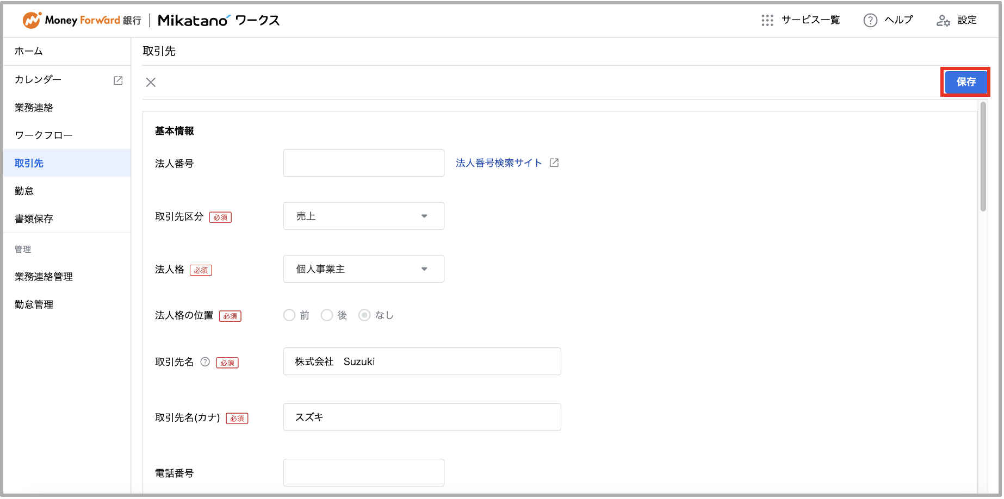This screenshot has width=1004, height=499.
Task: Open 業務連絡 in the sidebar
Action: pyautogui.click(x=67, y=108)
